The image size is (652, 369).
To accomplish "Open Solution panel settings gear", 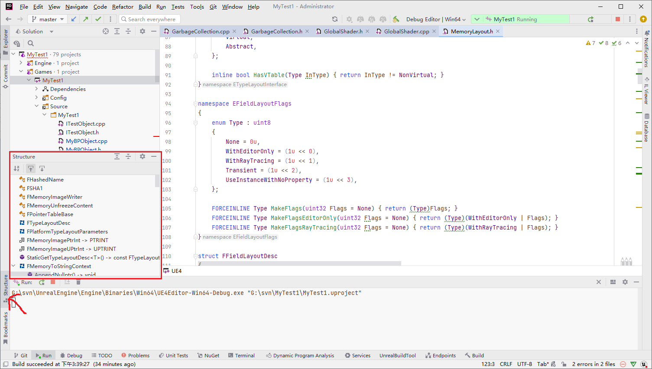I will pos(143,31).
